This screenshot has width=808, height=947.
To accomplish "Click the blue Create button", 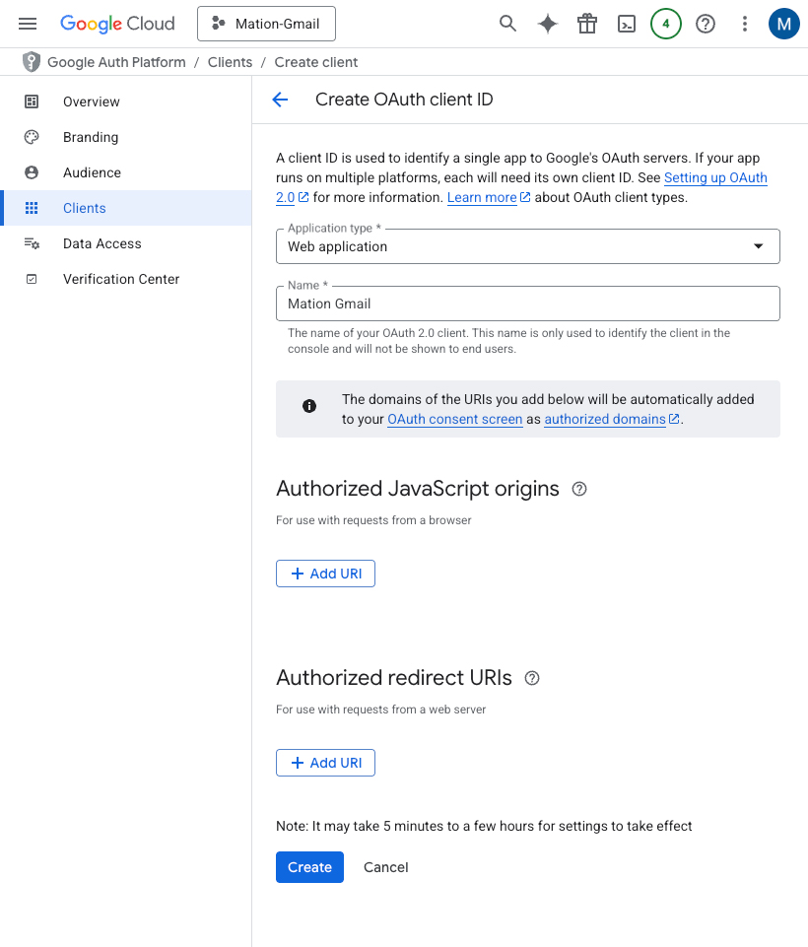I will click(309, 867).
